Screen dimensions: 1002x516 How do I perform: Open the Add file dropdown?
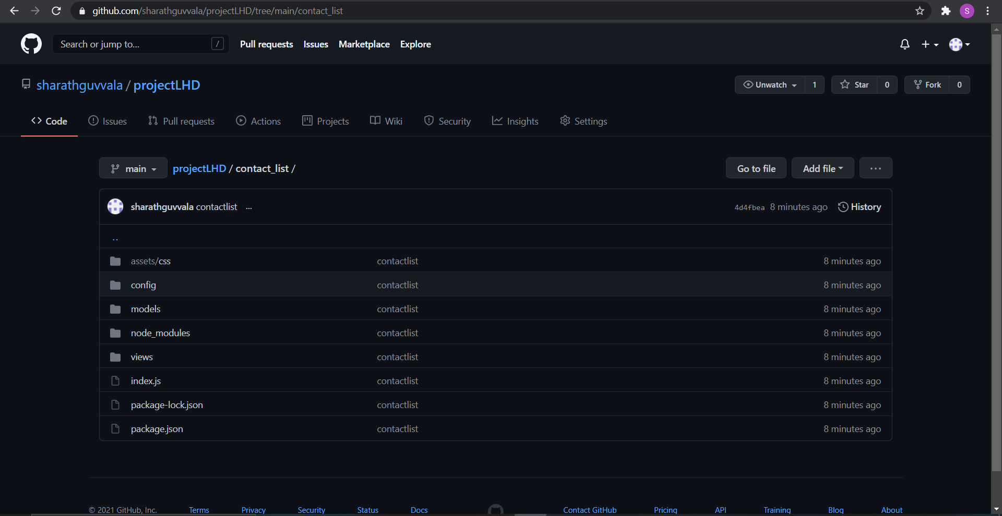coord(822,168)
